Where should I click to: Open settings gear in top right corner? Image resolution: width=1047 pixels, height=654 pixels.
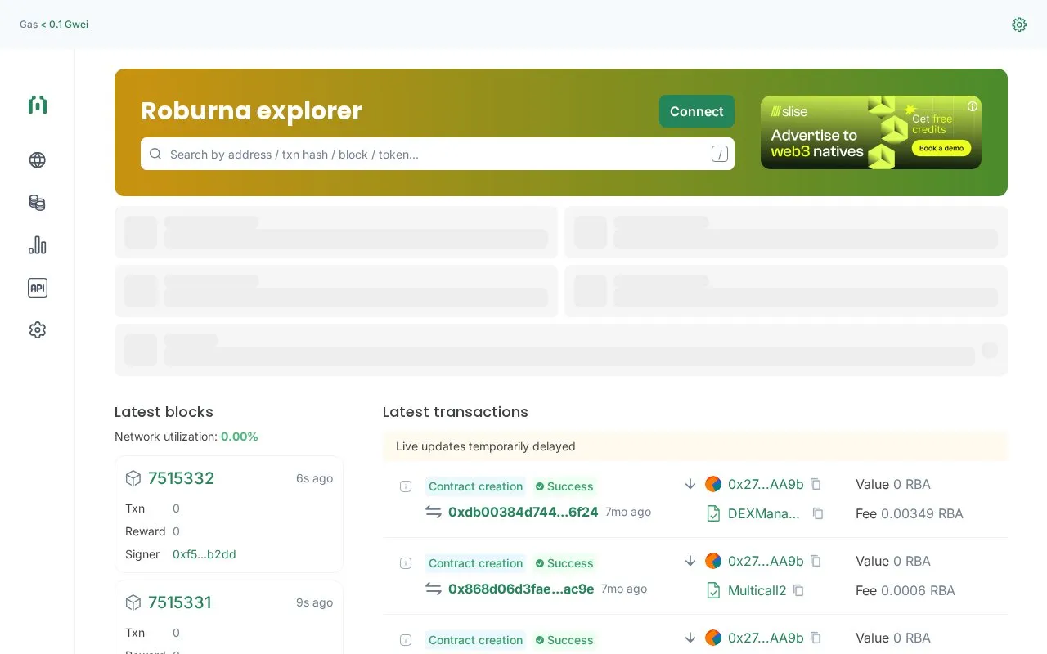pos(1019,25)
